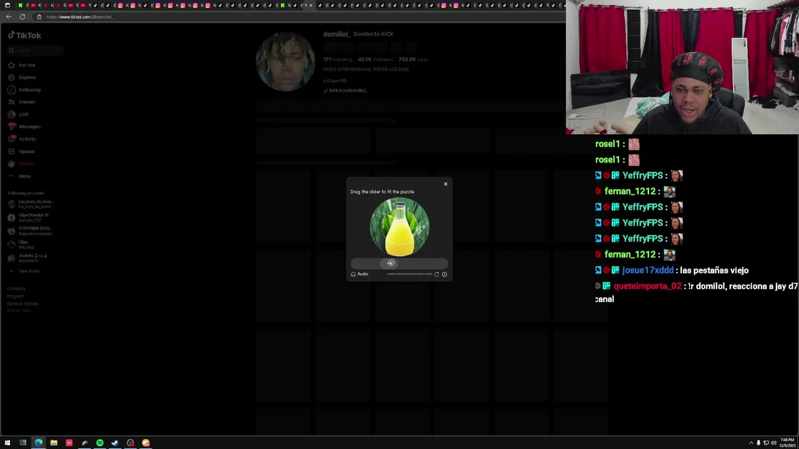Open Friends in TikTok sidebar
The height and width of the screenshot is (449, 799).
pos(22,102)
